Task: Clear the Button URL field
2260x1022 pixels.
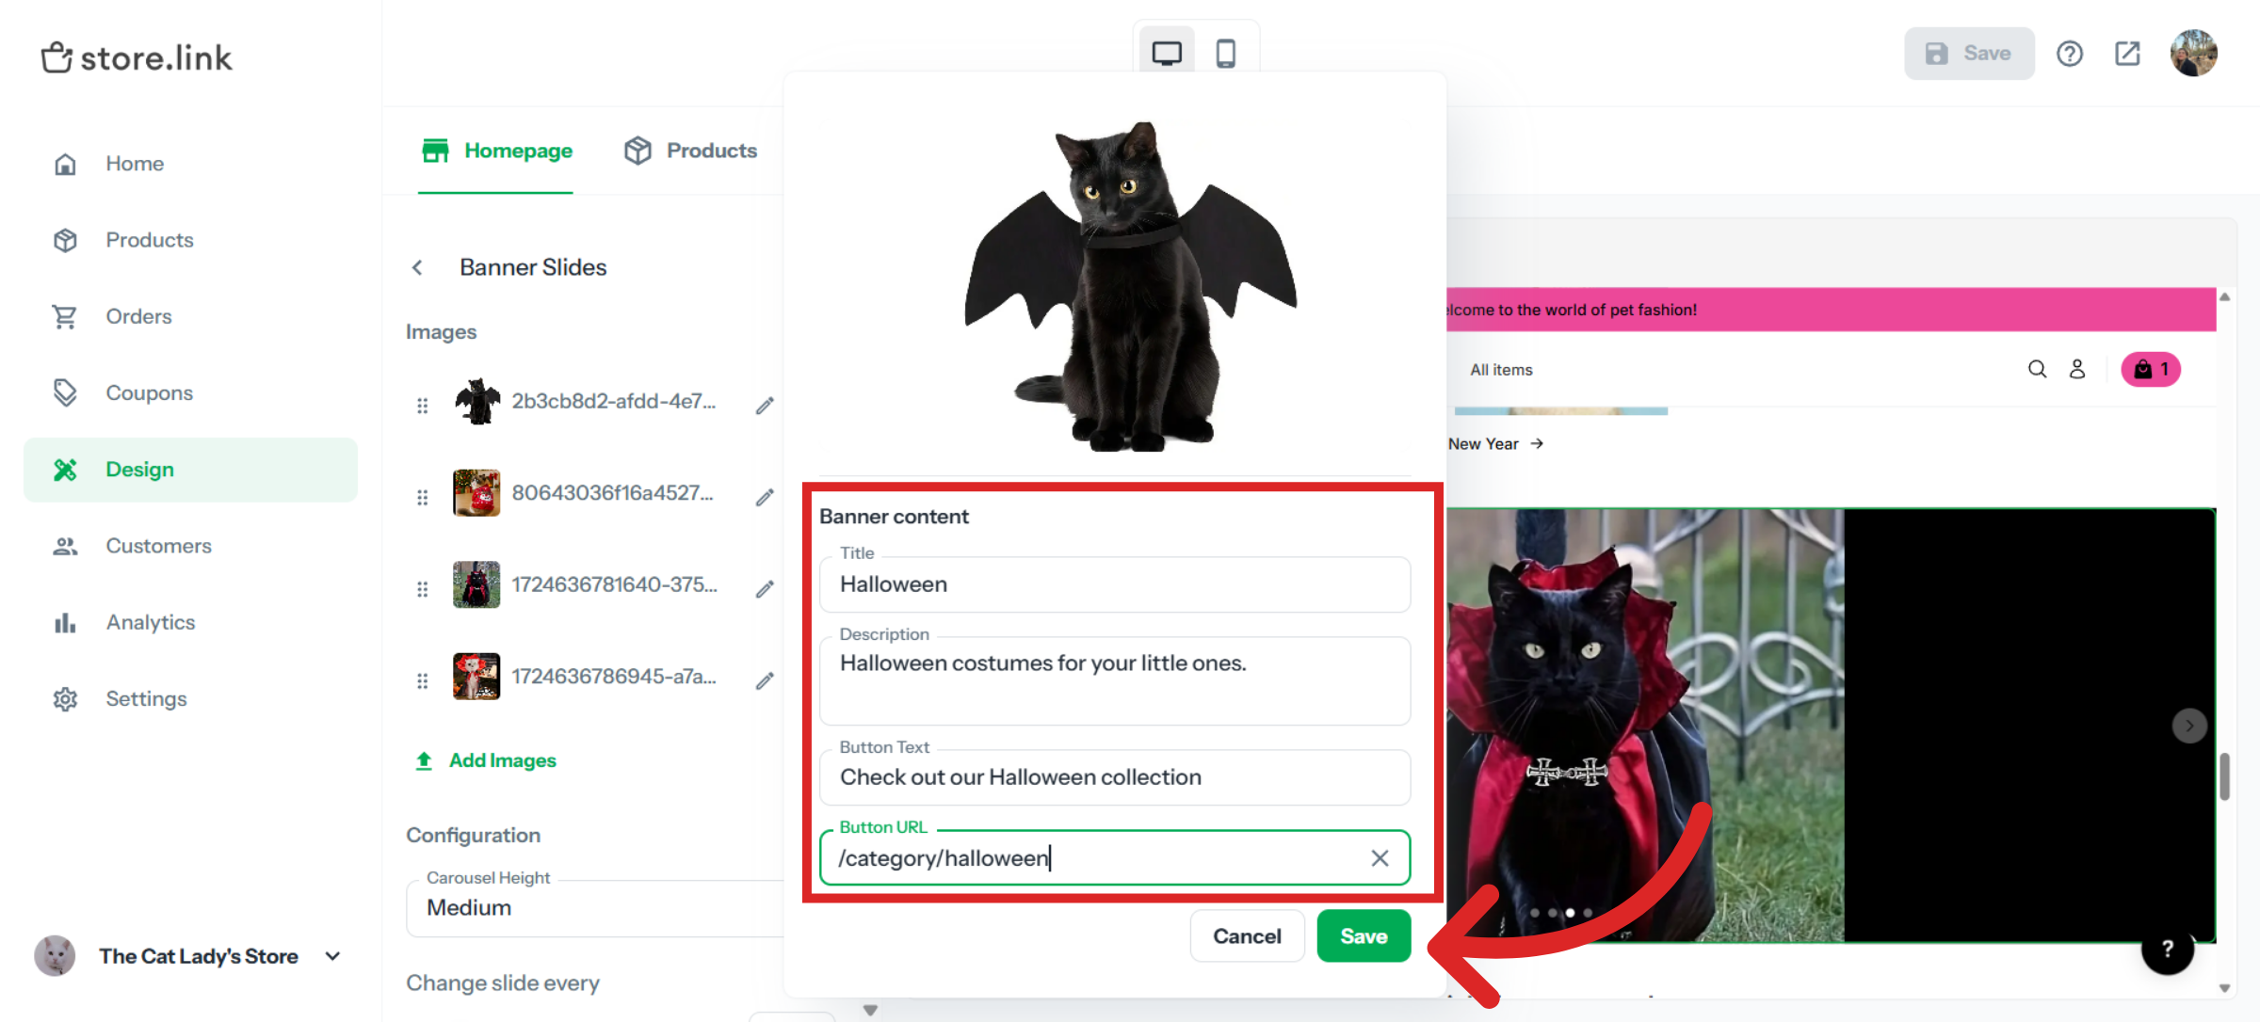Action: [x=1380, y=858]
